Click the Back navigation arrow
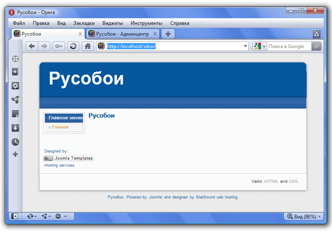Image resolution: width=332 pixels, height=232 pixels. [x=32, y=46]
